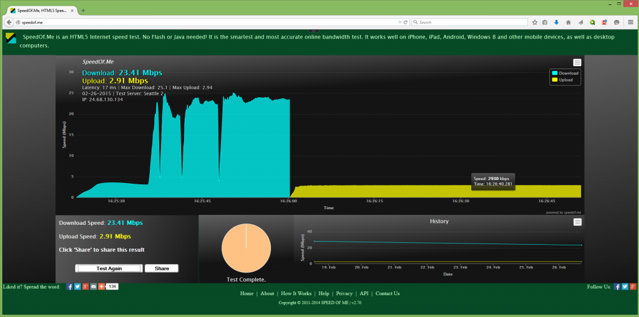Go back with the browser back arrow

click(x=9, y=22)
